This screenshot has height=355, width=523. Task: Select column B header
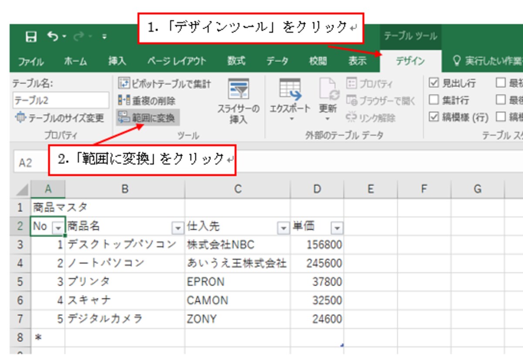[125, 189]
